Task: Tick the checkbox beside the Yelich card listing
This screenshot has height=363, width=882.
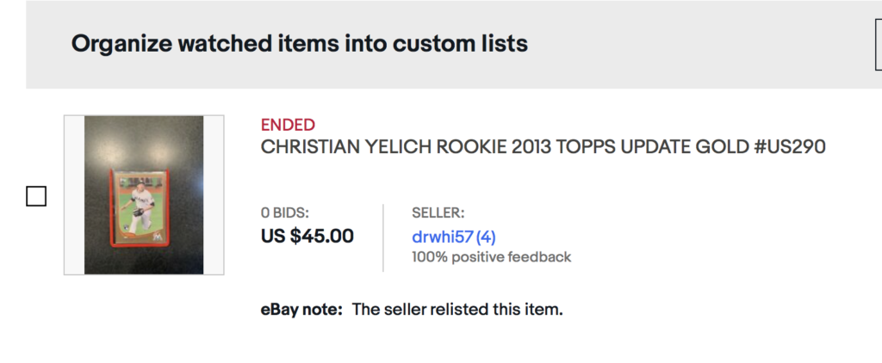Action: pyautogui.click(x=36, y=197)
